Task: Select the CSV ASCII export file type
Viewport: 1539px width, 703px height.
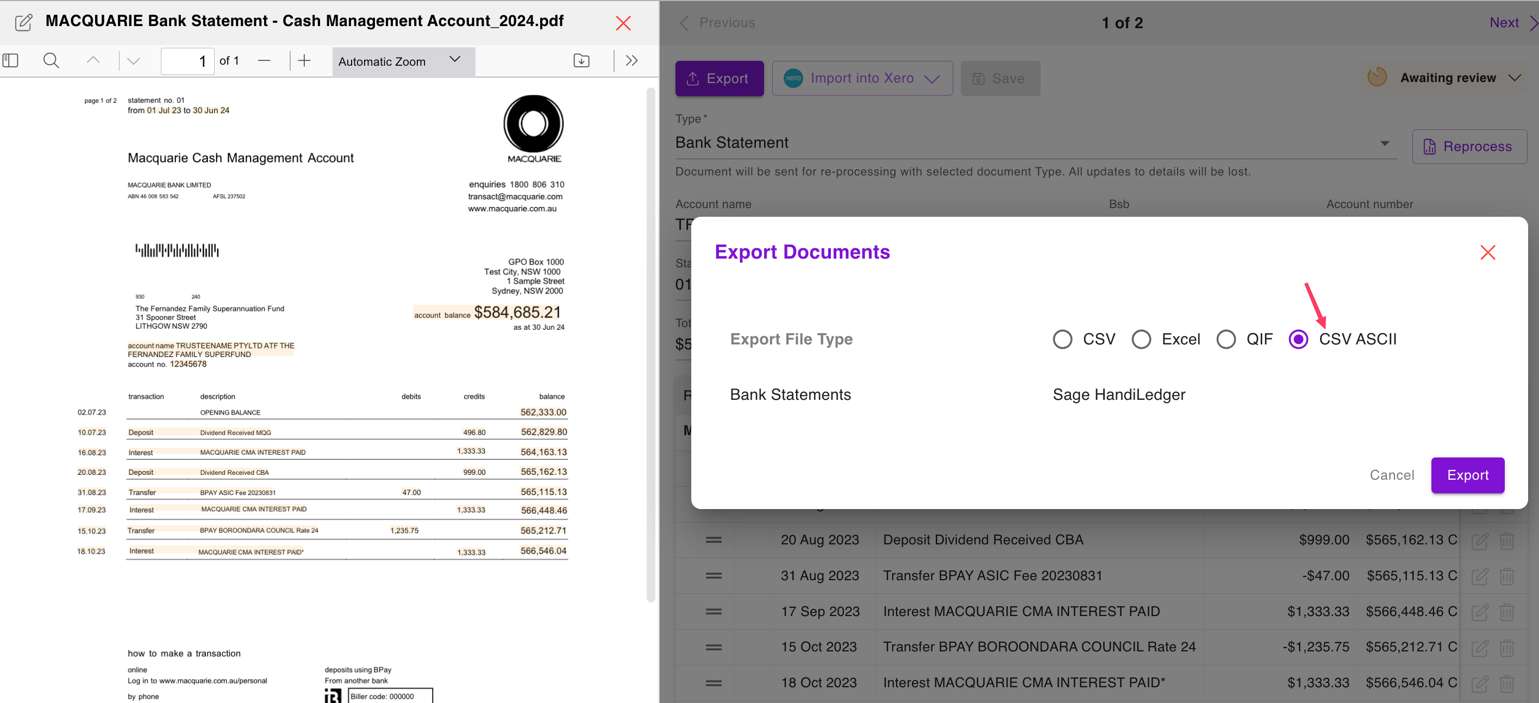Action: tap(1298, 339)
